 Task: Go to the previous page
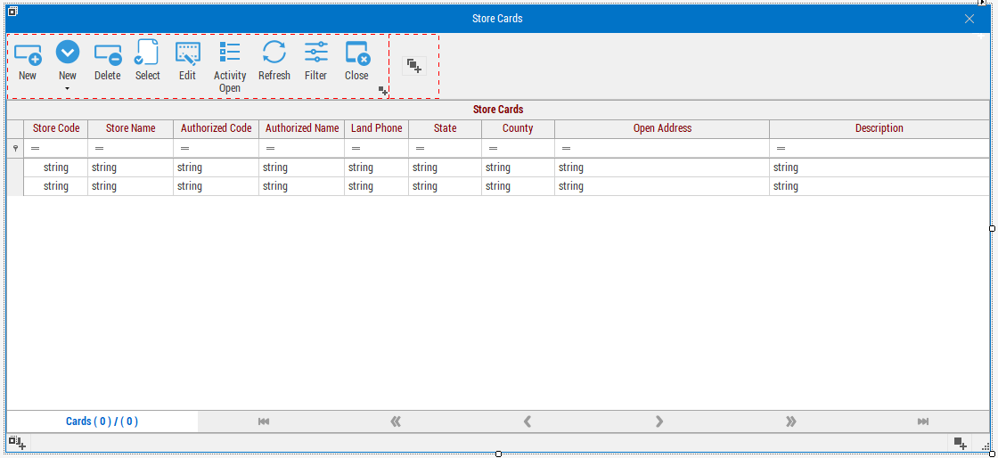tap(527, 421)
